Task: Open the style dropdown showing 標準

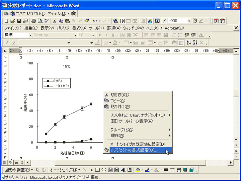Action: (30, 35)
